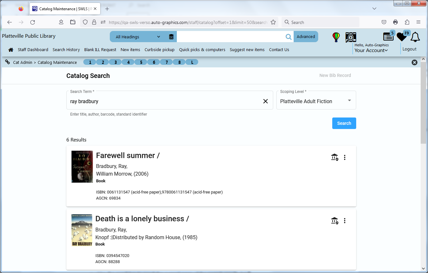Select the L pill
The image size is (428, 273).
click(x=192, y=62)
